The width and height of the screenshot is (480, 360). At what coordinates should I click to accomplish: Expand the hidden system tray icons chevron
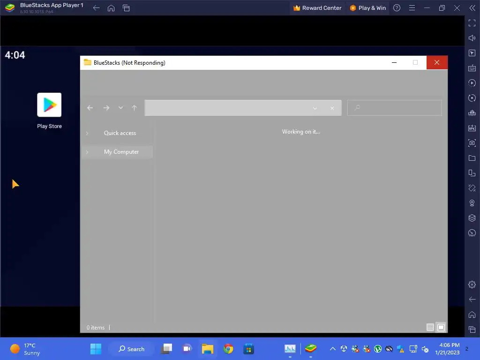point(332,349)
